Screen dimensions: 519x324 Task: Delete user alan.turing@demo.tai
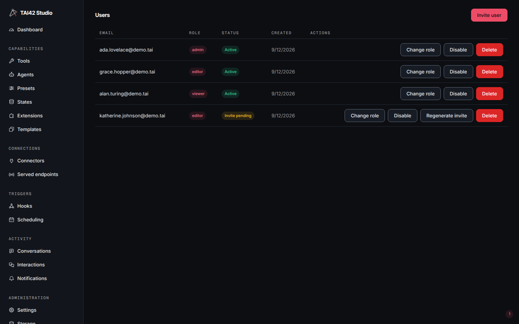[x=489, y=94]
